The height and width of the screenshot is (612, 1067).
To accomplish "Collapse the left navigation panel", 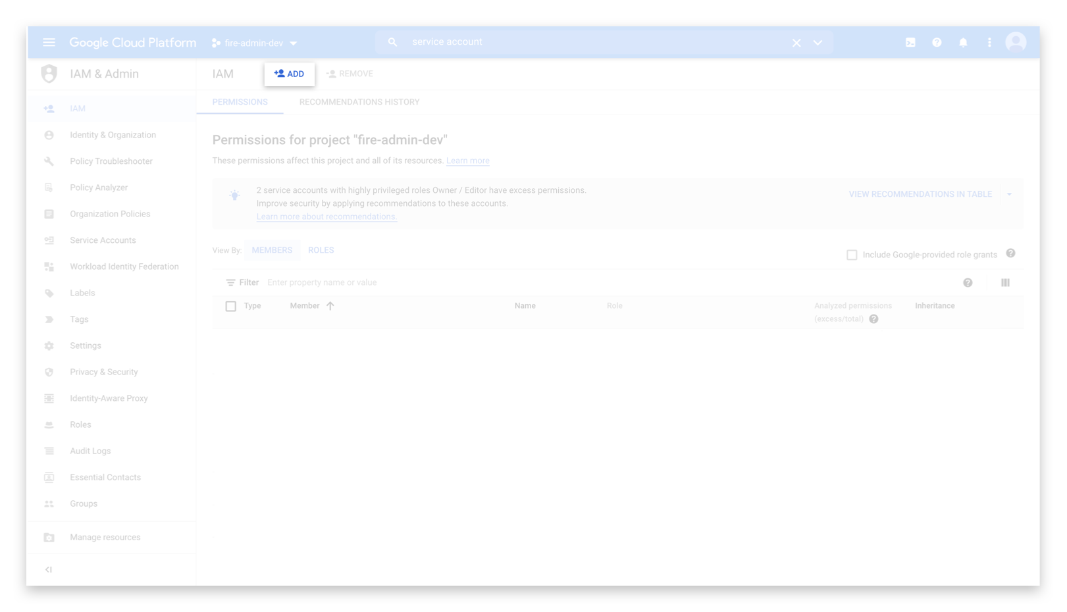I will 49,569.
